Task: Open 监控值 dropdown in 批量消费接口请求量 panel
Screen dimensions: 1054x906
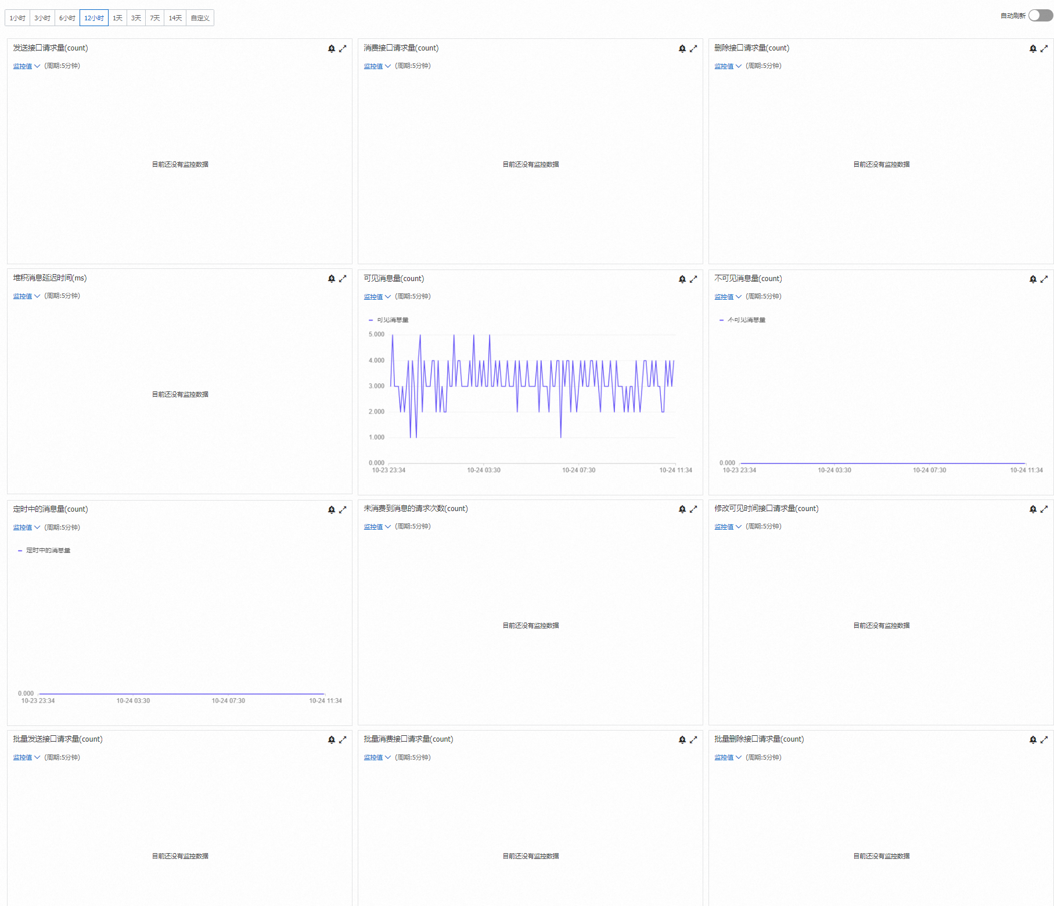Action: [377, 758]
